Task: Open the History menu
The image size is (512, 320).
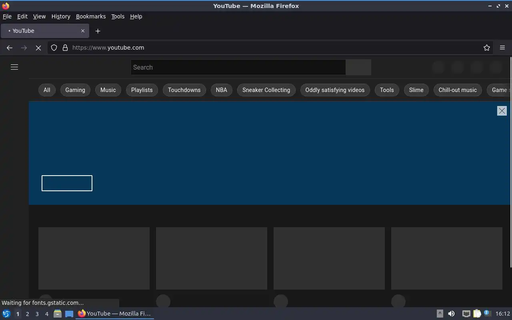Action: [x=61, y=16]
